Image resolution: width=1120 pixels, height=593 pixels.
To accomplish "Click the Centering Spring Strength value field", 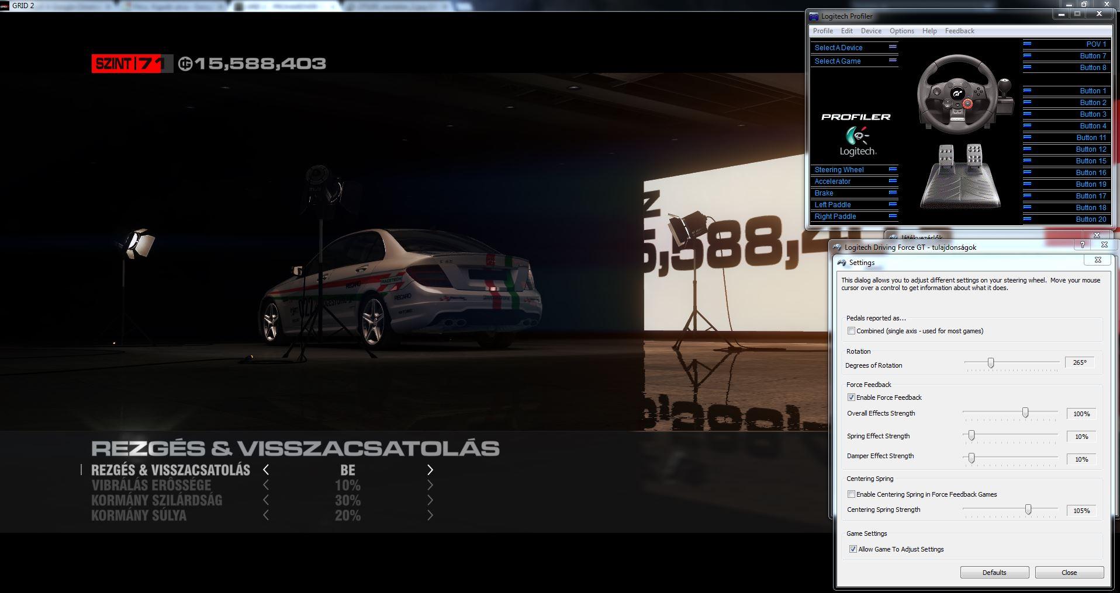I will coord(1081,511).
